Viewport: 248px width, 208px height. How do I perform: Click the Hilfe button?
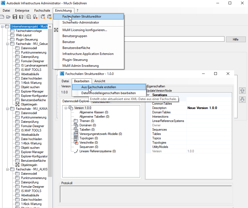click(236, 39)
